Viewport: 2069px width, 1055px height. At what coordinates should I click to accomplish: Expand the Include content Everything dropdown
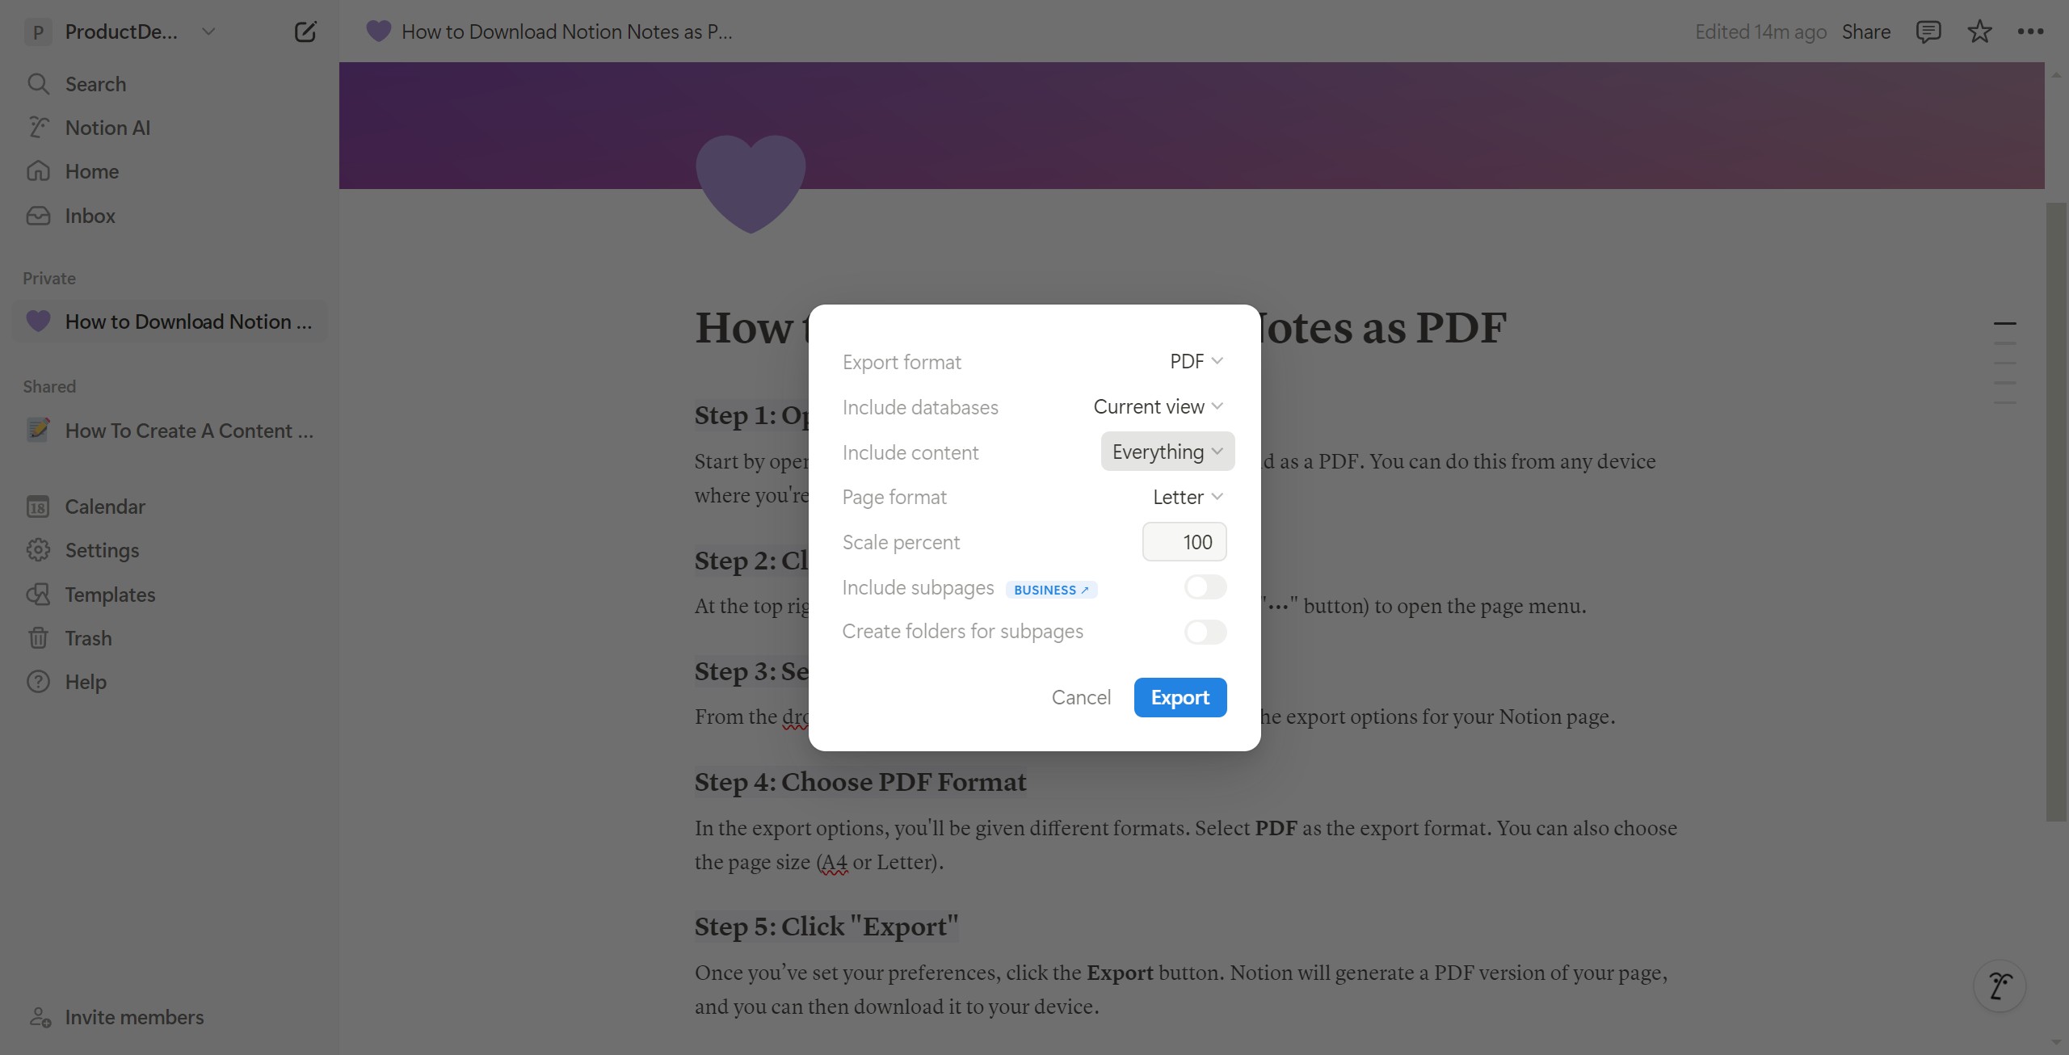[x=1167, y=452]
